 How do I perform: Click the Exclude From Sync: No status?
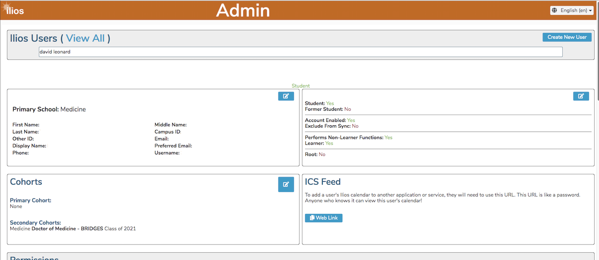(332, 126)
